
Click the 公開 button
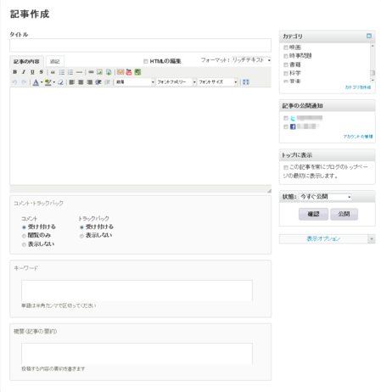pyautogui.click(x=344, y=214)
